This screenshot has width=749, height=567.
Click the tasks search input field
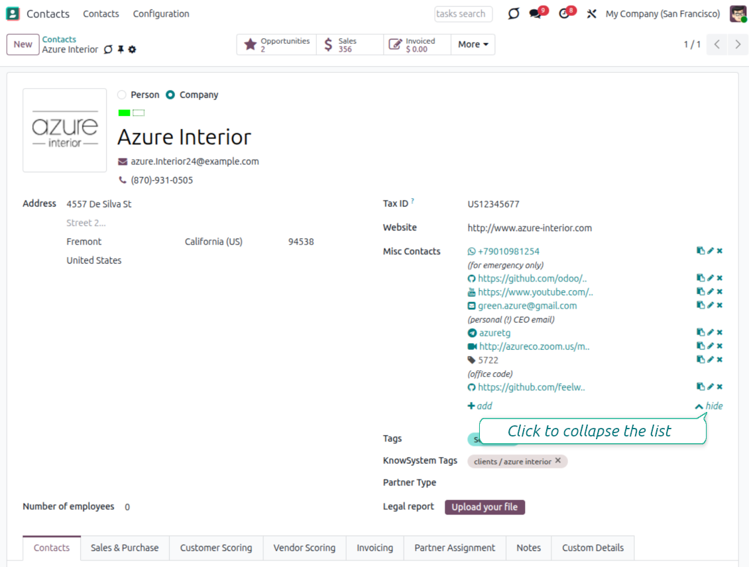[x=463, y=14]
